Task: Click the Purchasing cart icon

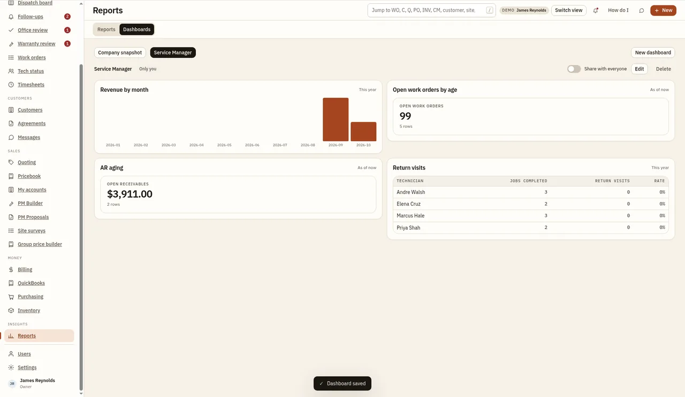Action: (x=11, y=297)
